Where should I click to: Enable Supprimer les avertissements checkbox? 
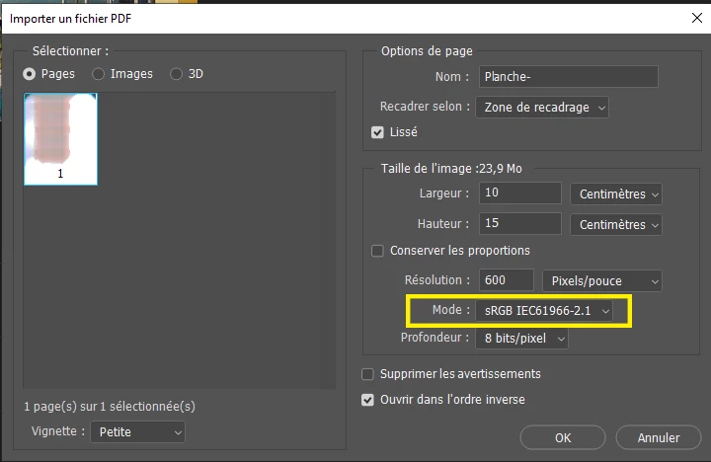pyautogui.click(x=367, y=374)
